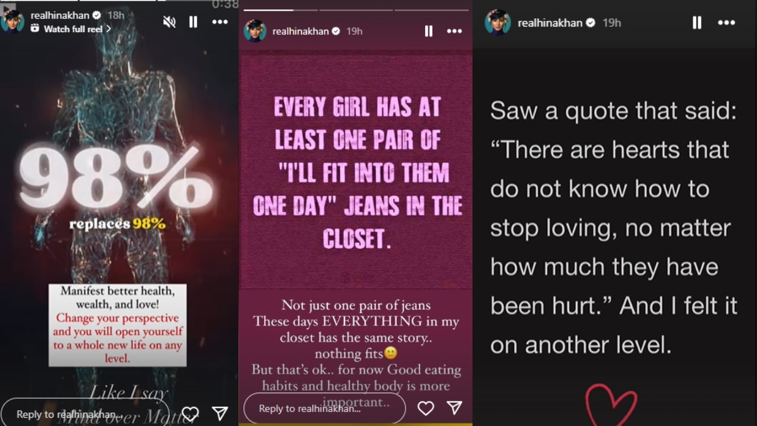Like the first story with heart icon

point(190,413)
